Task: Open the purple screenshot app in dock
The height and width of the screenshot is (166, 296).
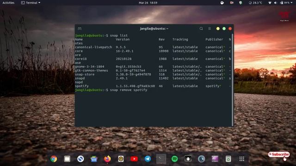Action: tap(215, 159)
